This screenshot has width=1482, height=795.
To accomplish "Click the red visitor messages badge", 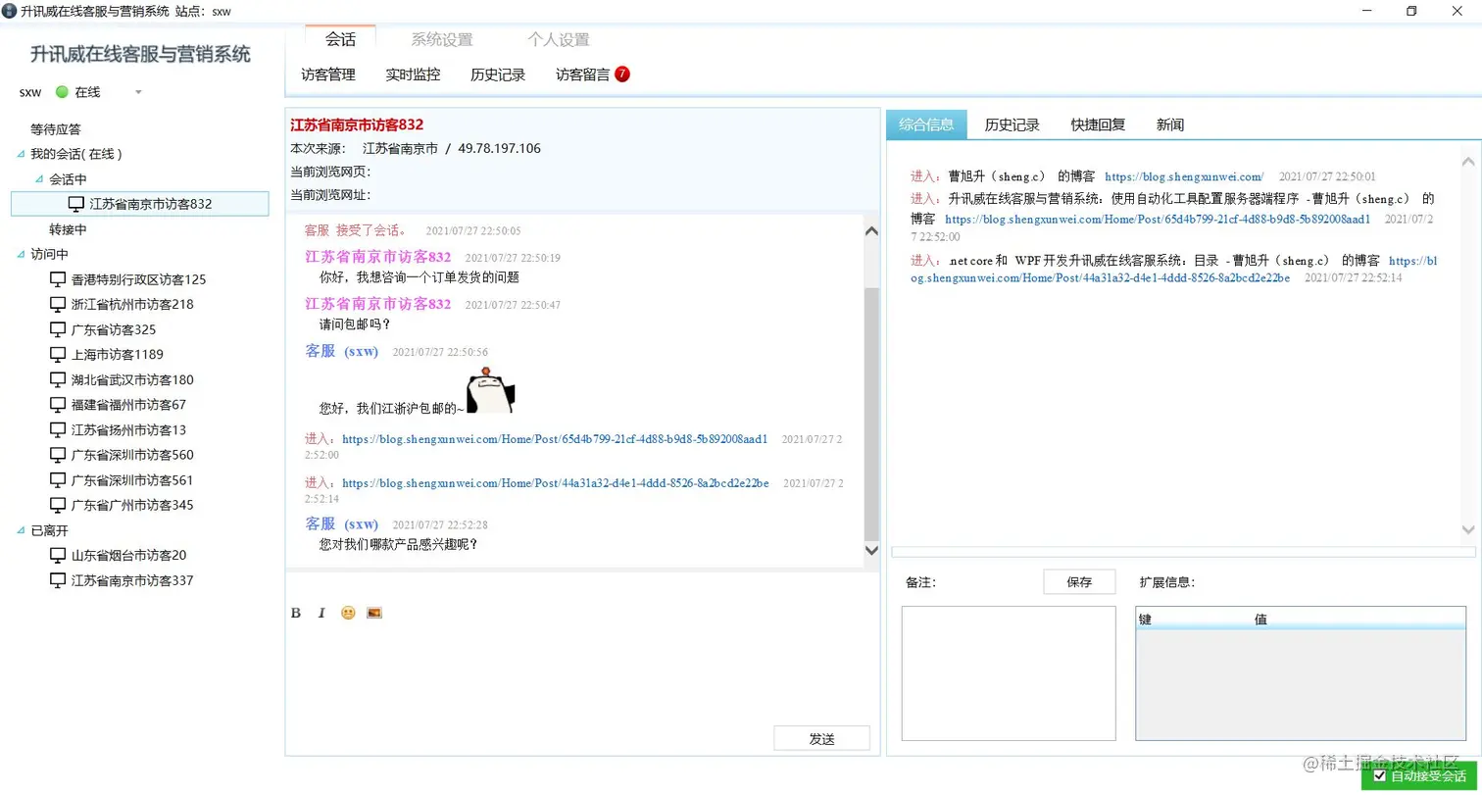I will click(622, 74).
